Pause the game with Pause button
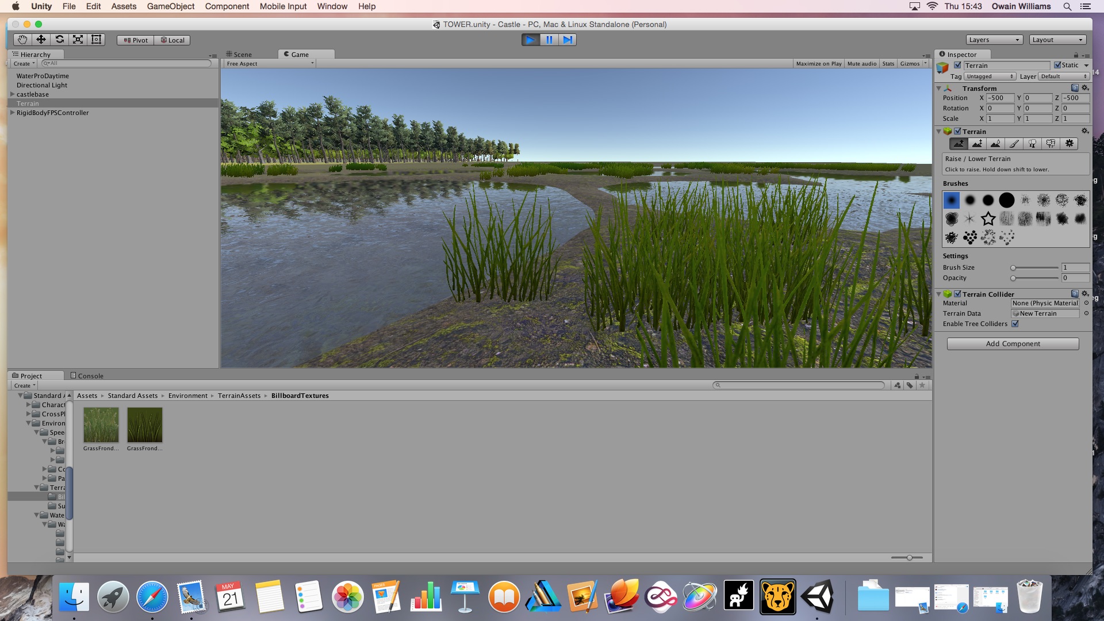The width and height of the screenshot is (1104, 621). 549,40
